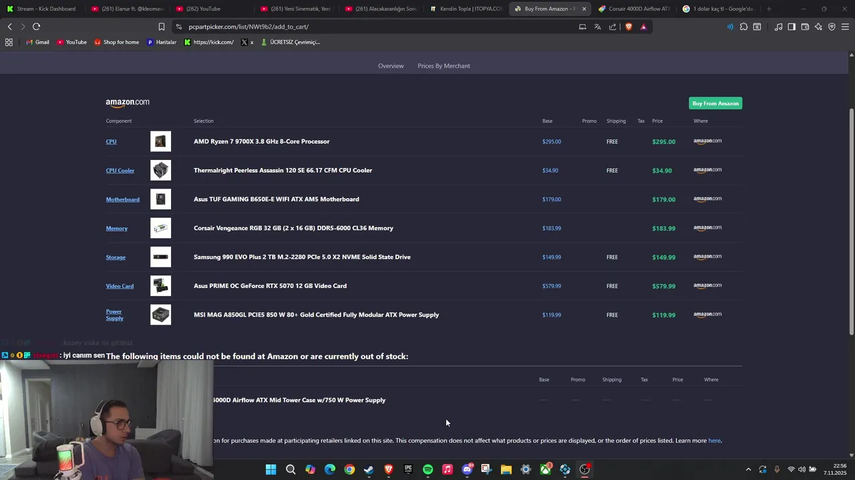Open the Power Supply component link
The height and width of the screenshot is (480, 855).
tap(114, 315)
